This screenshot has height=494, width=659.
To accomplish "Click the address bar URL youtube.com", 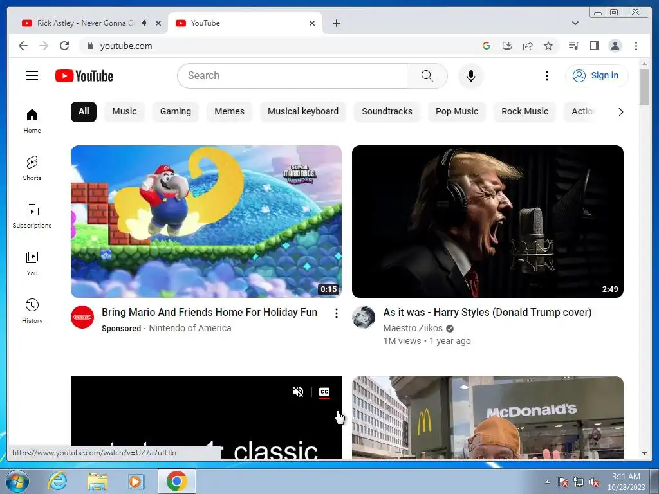I will click(x=126, y=46).
